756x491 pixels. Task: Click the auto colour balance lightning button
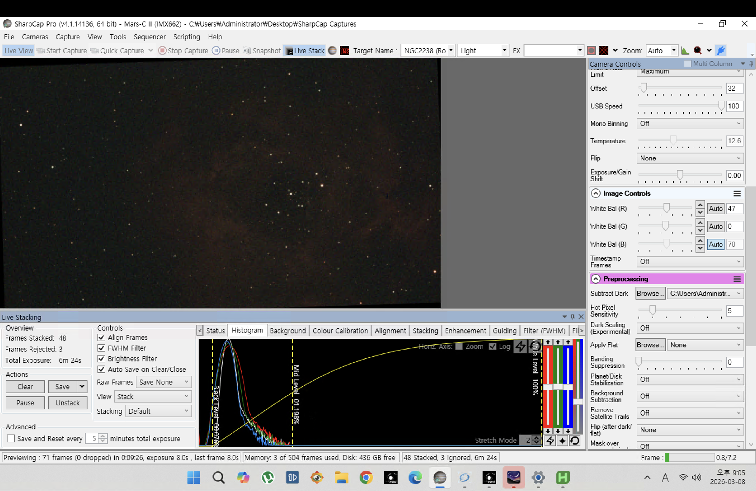(550, 440)
